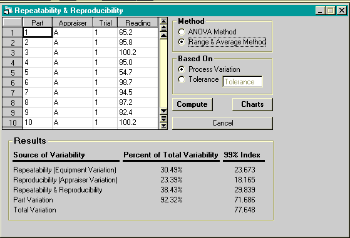The image size is (350, 238).
Task: Click Part cell 6
Action: pyautogui.click(x=38, y=82)
